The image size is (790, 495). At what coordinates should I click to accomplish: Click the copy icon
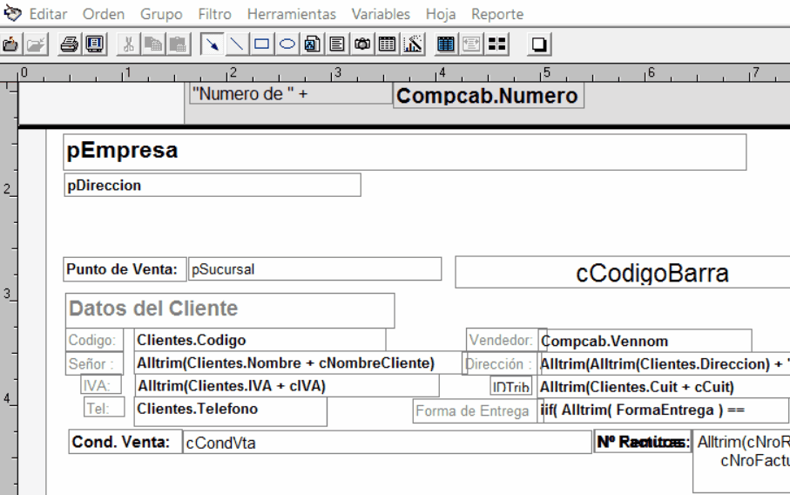click(153, 44)
